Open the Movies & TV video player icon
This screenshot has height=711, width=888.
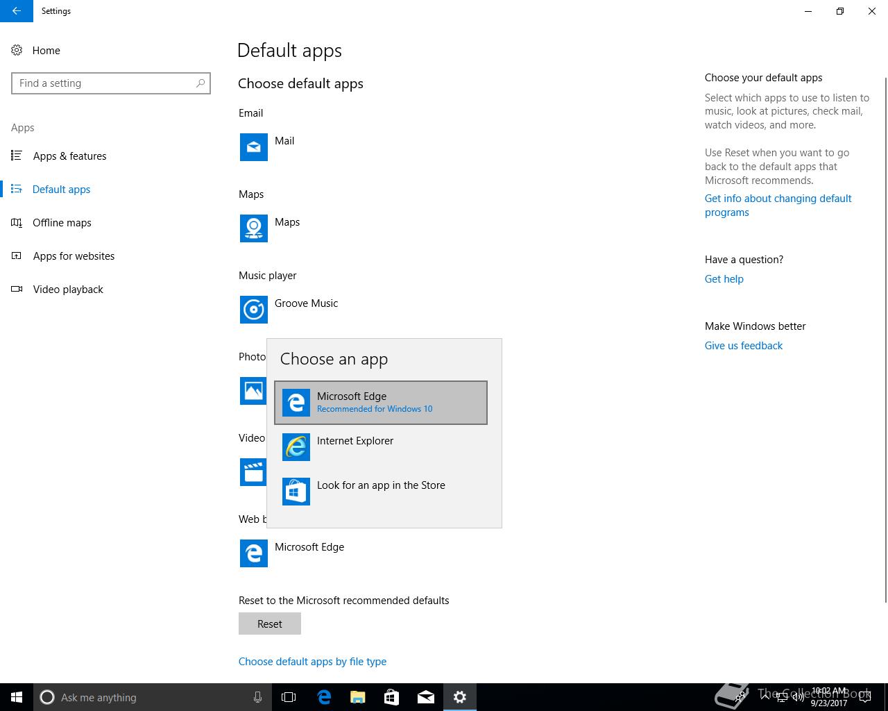[x=253, y=472]
